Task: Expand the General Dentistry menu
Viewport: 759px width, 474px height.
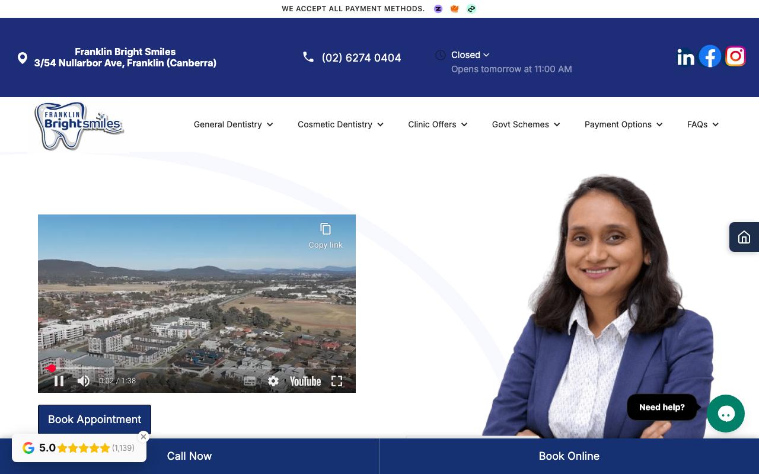Action: [x=233, y=124]
